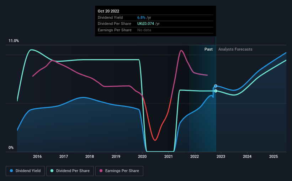Click the 2021 x-axis label
This screenshot has height=181, width=292.
tap(169, 156)
